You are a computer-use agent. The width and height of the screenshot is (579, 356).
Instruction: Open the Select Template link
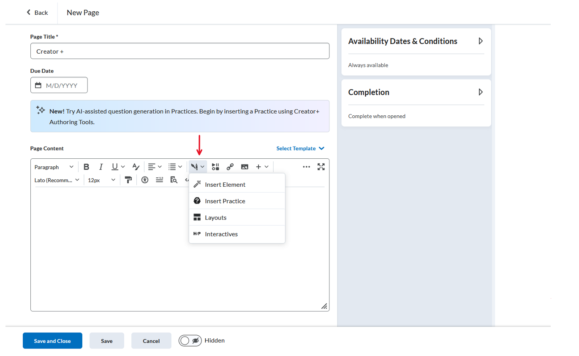(x=300, y=148)
